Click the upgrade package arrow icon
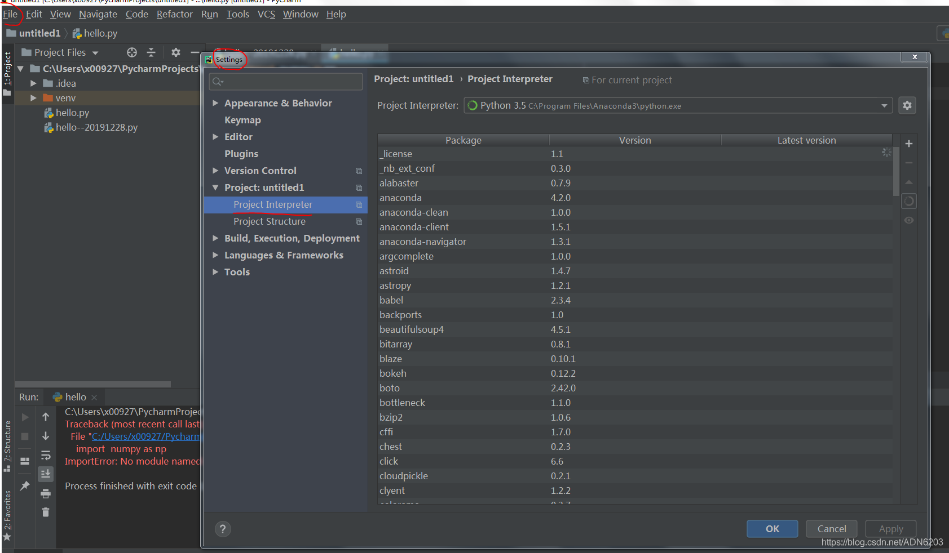Screen dimensions: 949x553 908,182
